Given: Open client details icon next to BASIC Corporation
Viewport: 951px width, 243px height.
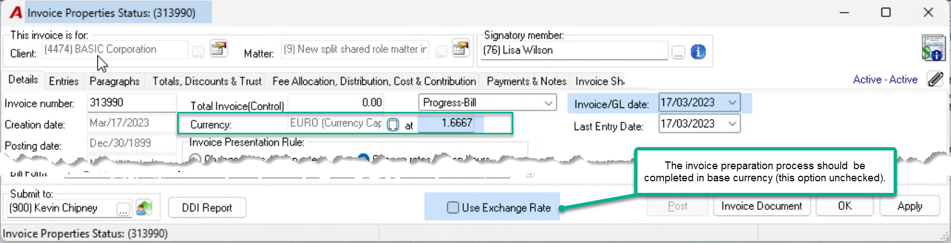Looking at the screenshot, I should [219, 48].
